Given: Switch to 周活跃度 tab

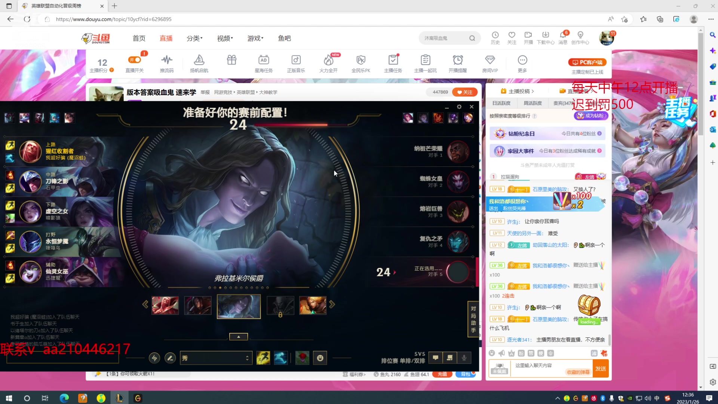Looking at the screenshot, I should pos(533,103).
